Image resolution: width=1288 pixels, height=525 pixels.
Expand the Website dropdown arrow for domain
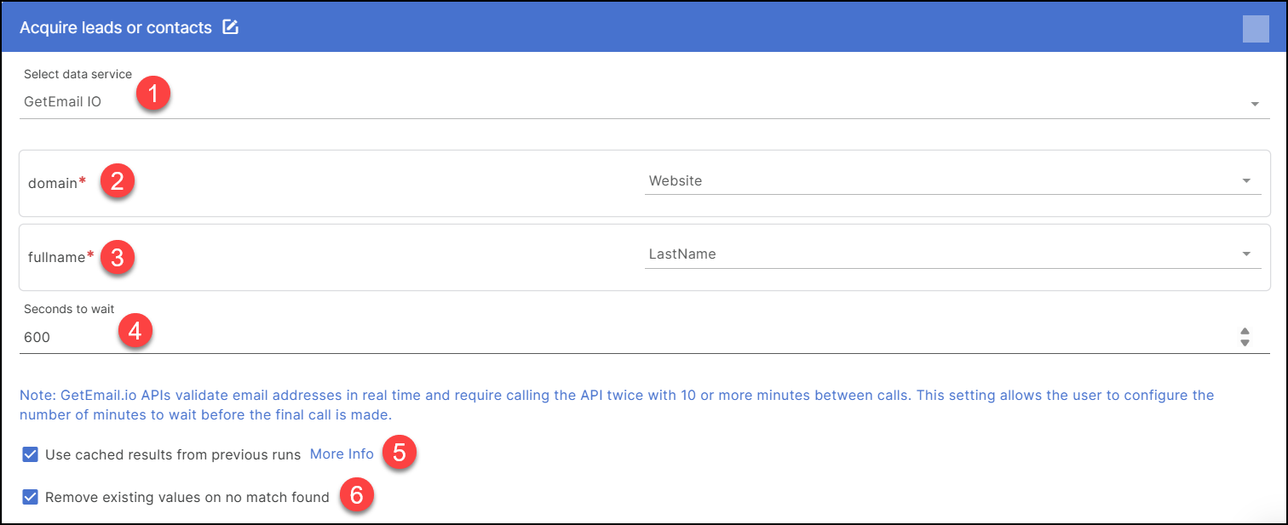coord(1246,180)
